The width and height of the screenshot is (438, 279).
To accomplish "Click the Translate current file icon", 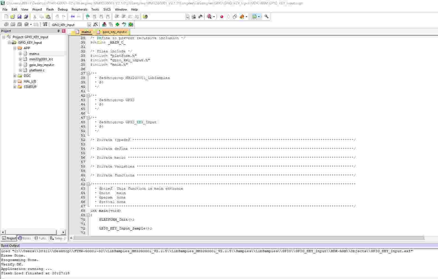I will pos(6,24).
